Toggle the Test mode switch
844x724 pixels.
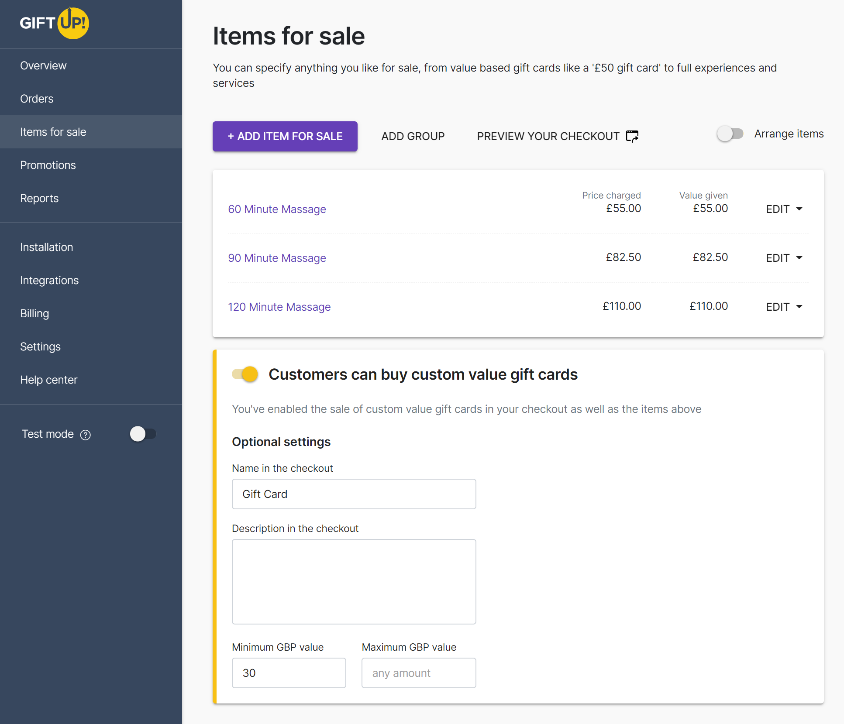[143, 434]
